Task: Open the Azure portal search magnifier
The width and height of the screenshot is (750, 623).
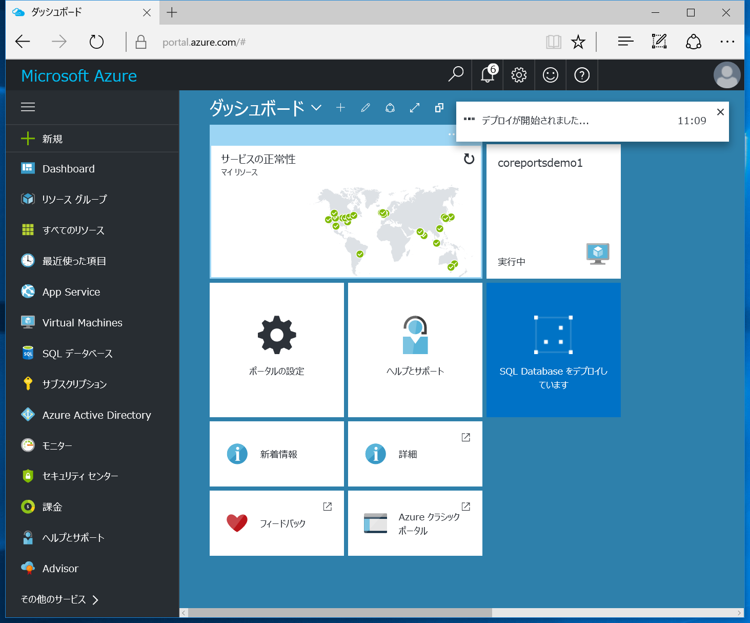Action: point(456,75)
